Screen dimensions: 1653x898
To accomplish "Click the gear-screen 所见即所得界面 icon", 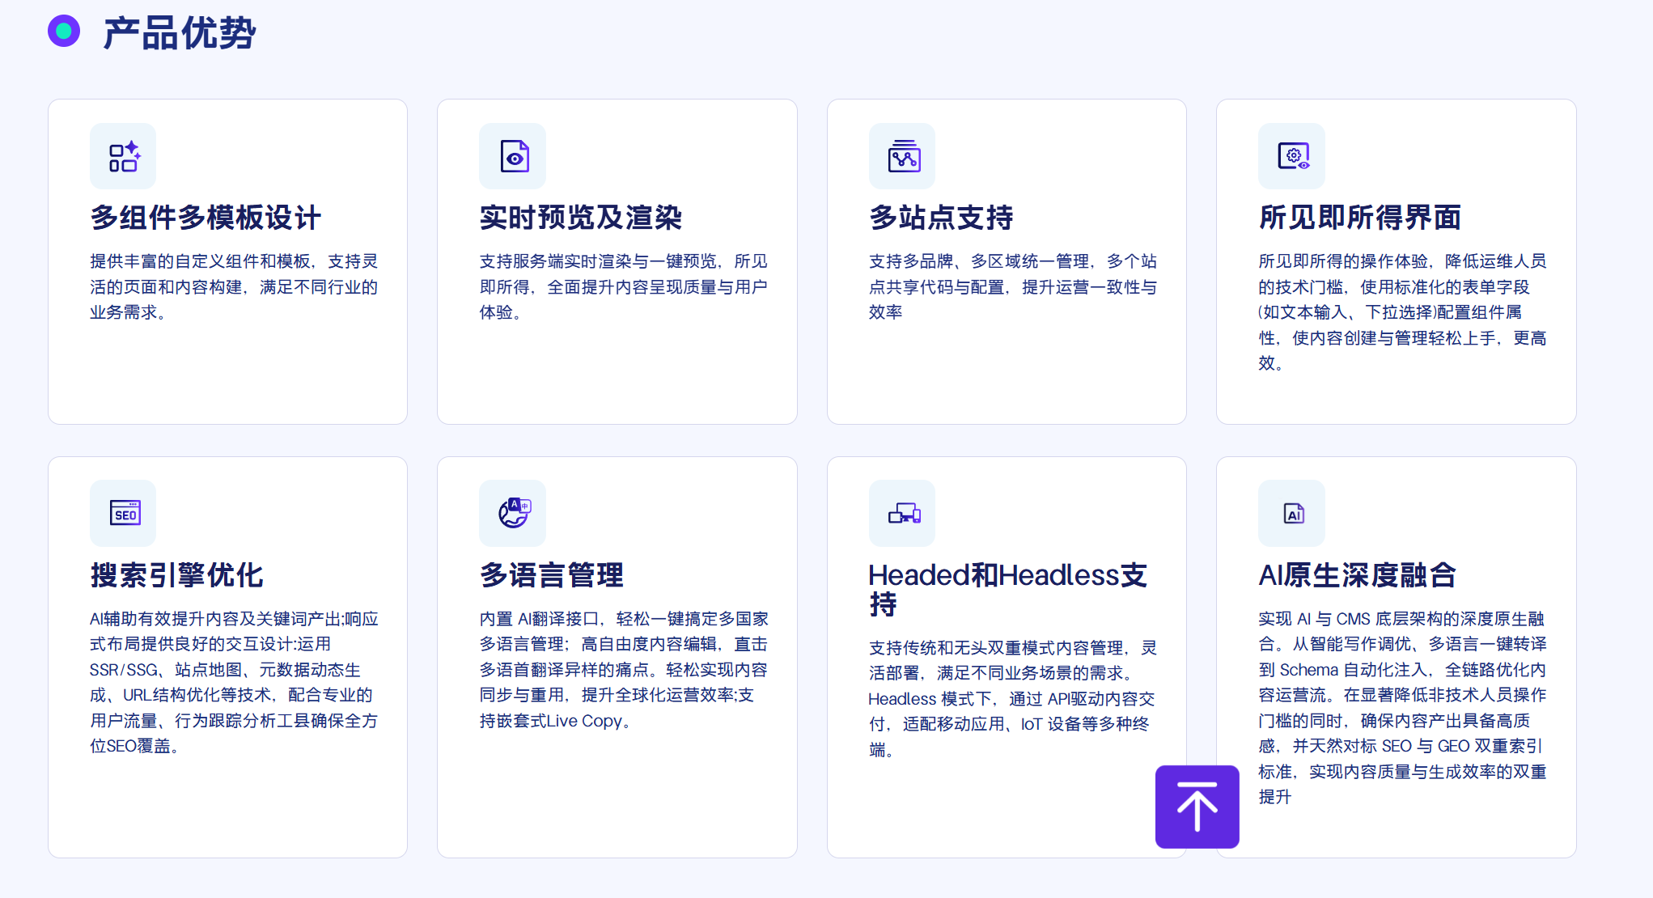I will tap(1291, 156).
